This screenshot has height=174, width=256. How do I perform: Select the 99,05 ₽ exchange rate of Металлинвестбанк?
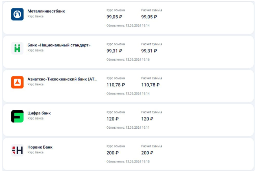114,17
